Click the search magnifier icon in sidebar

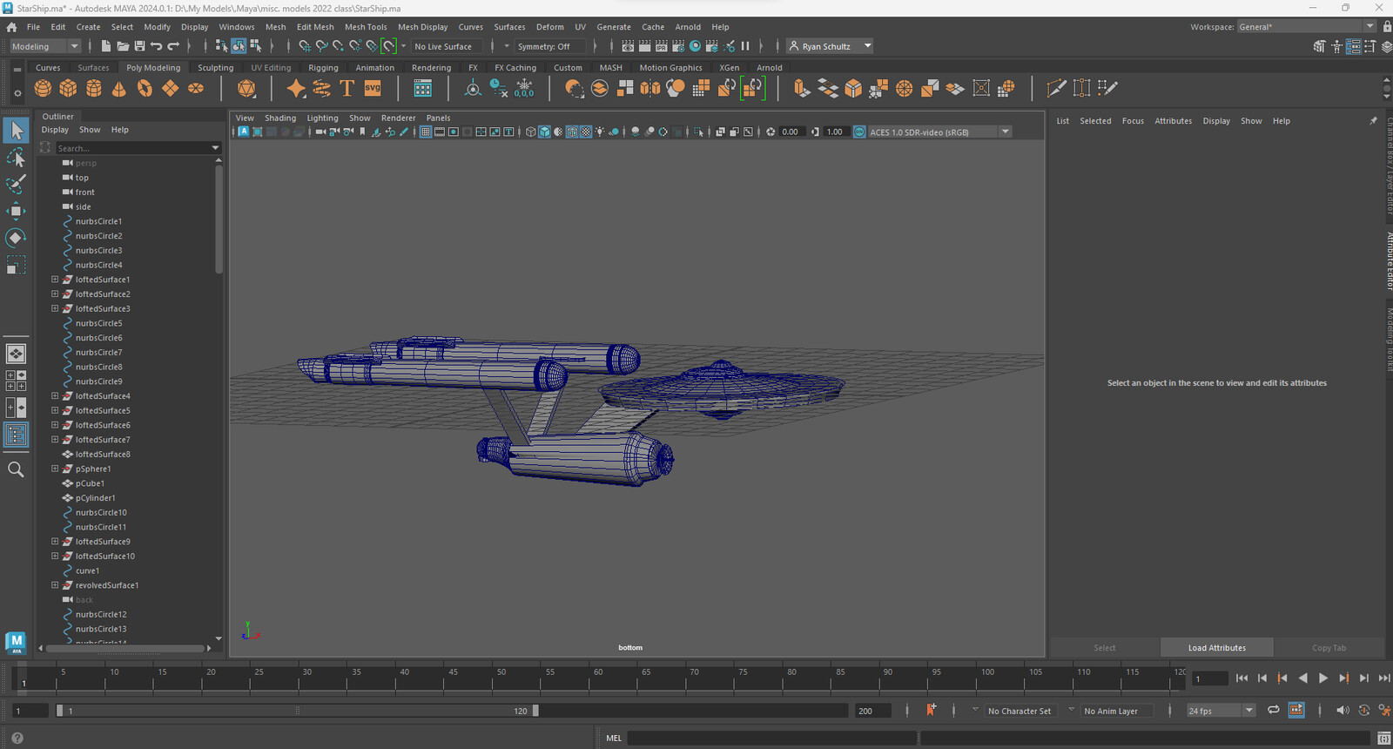16,469
